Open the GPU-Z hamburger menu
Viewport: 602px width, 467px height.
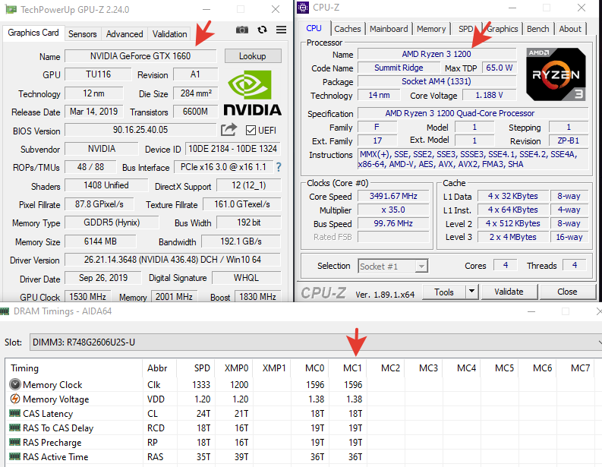click(282, 30)
